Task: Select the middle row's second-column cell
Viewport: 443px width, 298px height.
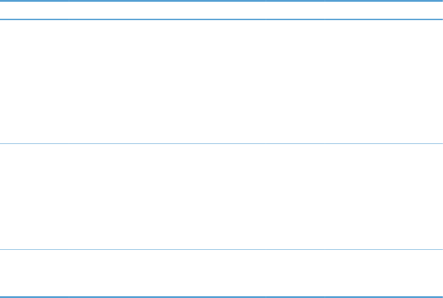Action: pyautogui.click(x=167, y=197)
